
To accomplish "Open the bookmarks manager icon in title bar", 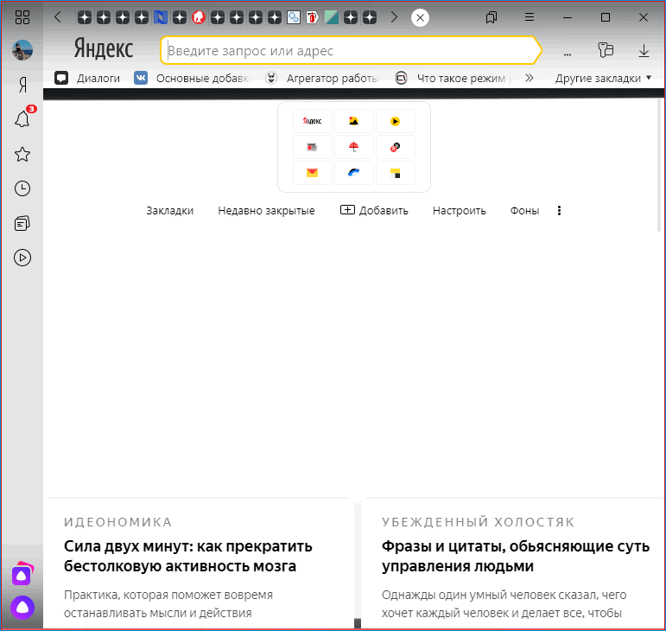I will click(x=492, y=17).
